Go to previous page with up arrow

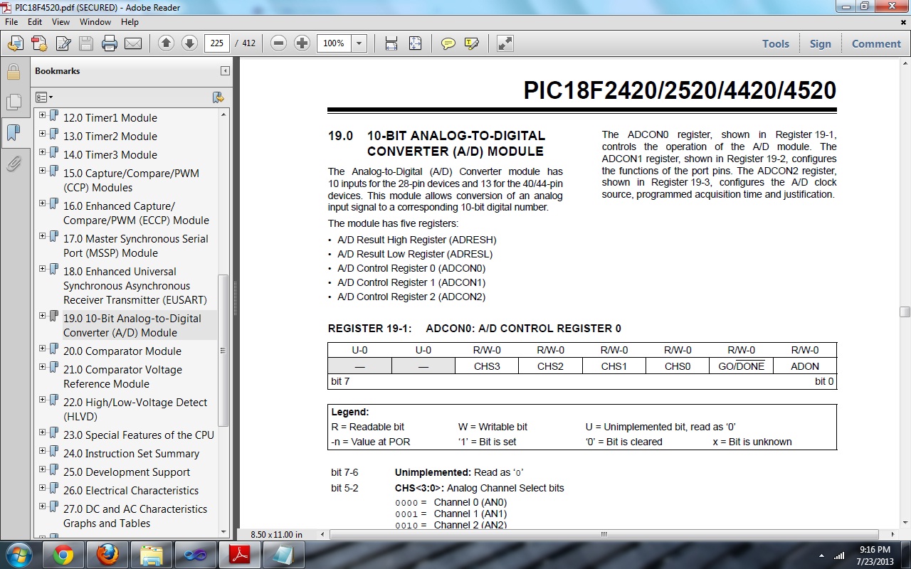[167, 43]
